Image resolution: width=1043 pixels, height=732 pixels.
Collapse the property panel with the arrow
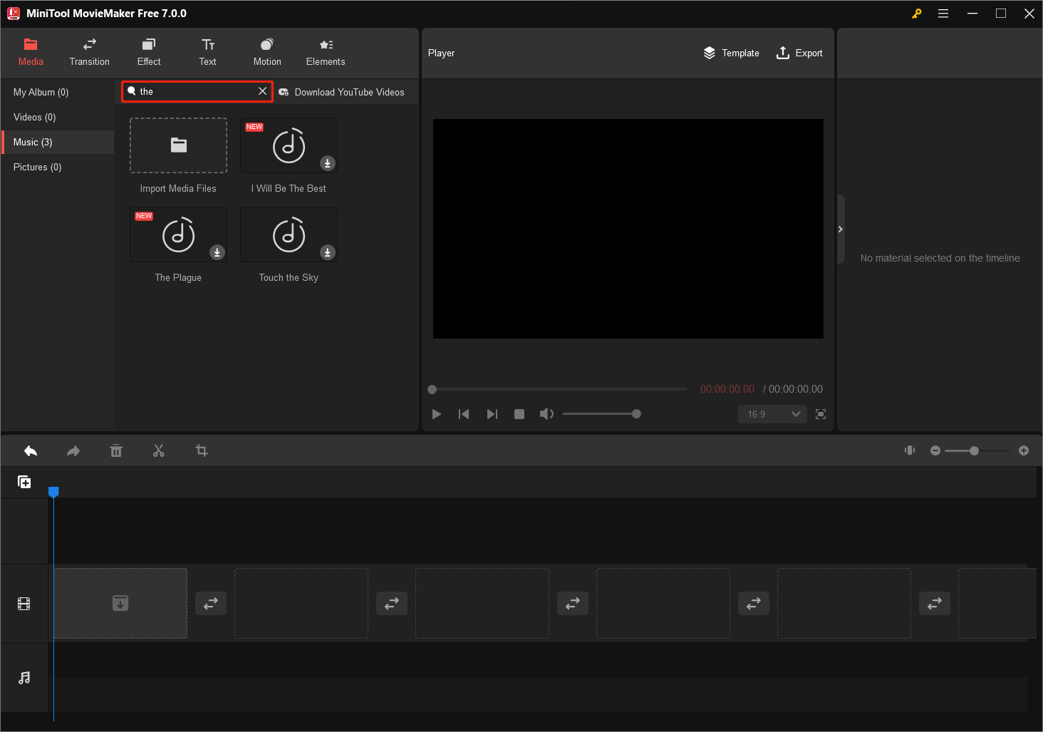tap(841, 230)
